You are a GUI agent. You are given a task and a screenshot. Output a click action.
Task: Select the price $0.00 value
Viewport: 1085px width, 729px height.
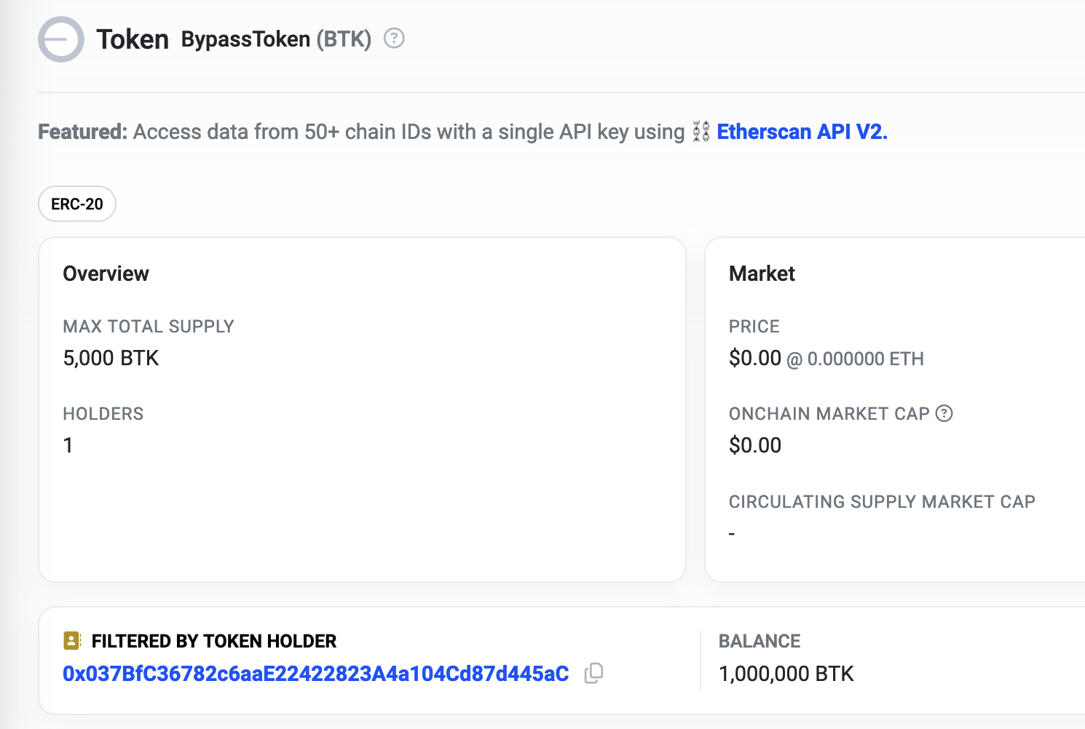(x=755, y=358)
